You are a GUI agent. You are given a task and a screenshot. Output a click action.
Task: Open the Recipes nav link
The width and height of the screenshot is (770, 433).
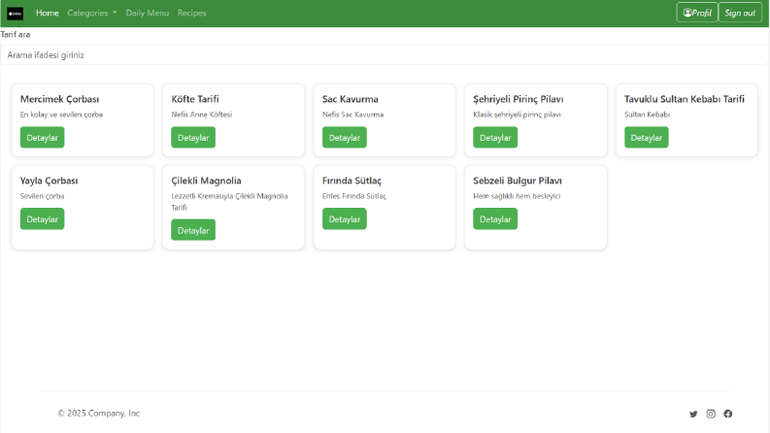click(191, 14)
